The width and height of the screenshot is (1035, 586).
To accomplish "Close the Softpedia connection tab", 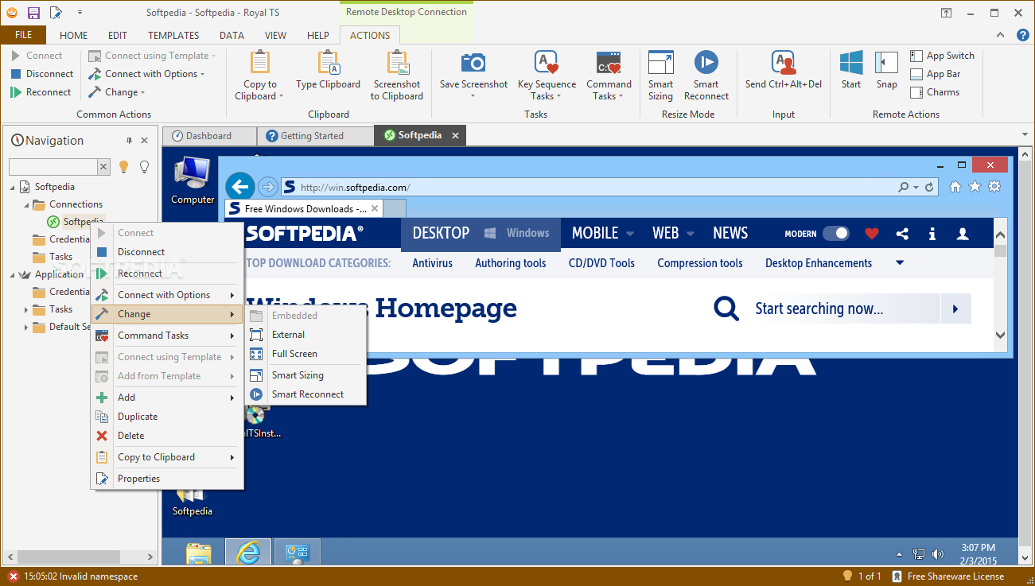I will (x=456, y=136).
